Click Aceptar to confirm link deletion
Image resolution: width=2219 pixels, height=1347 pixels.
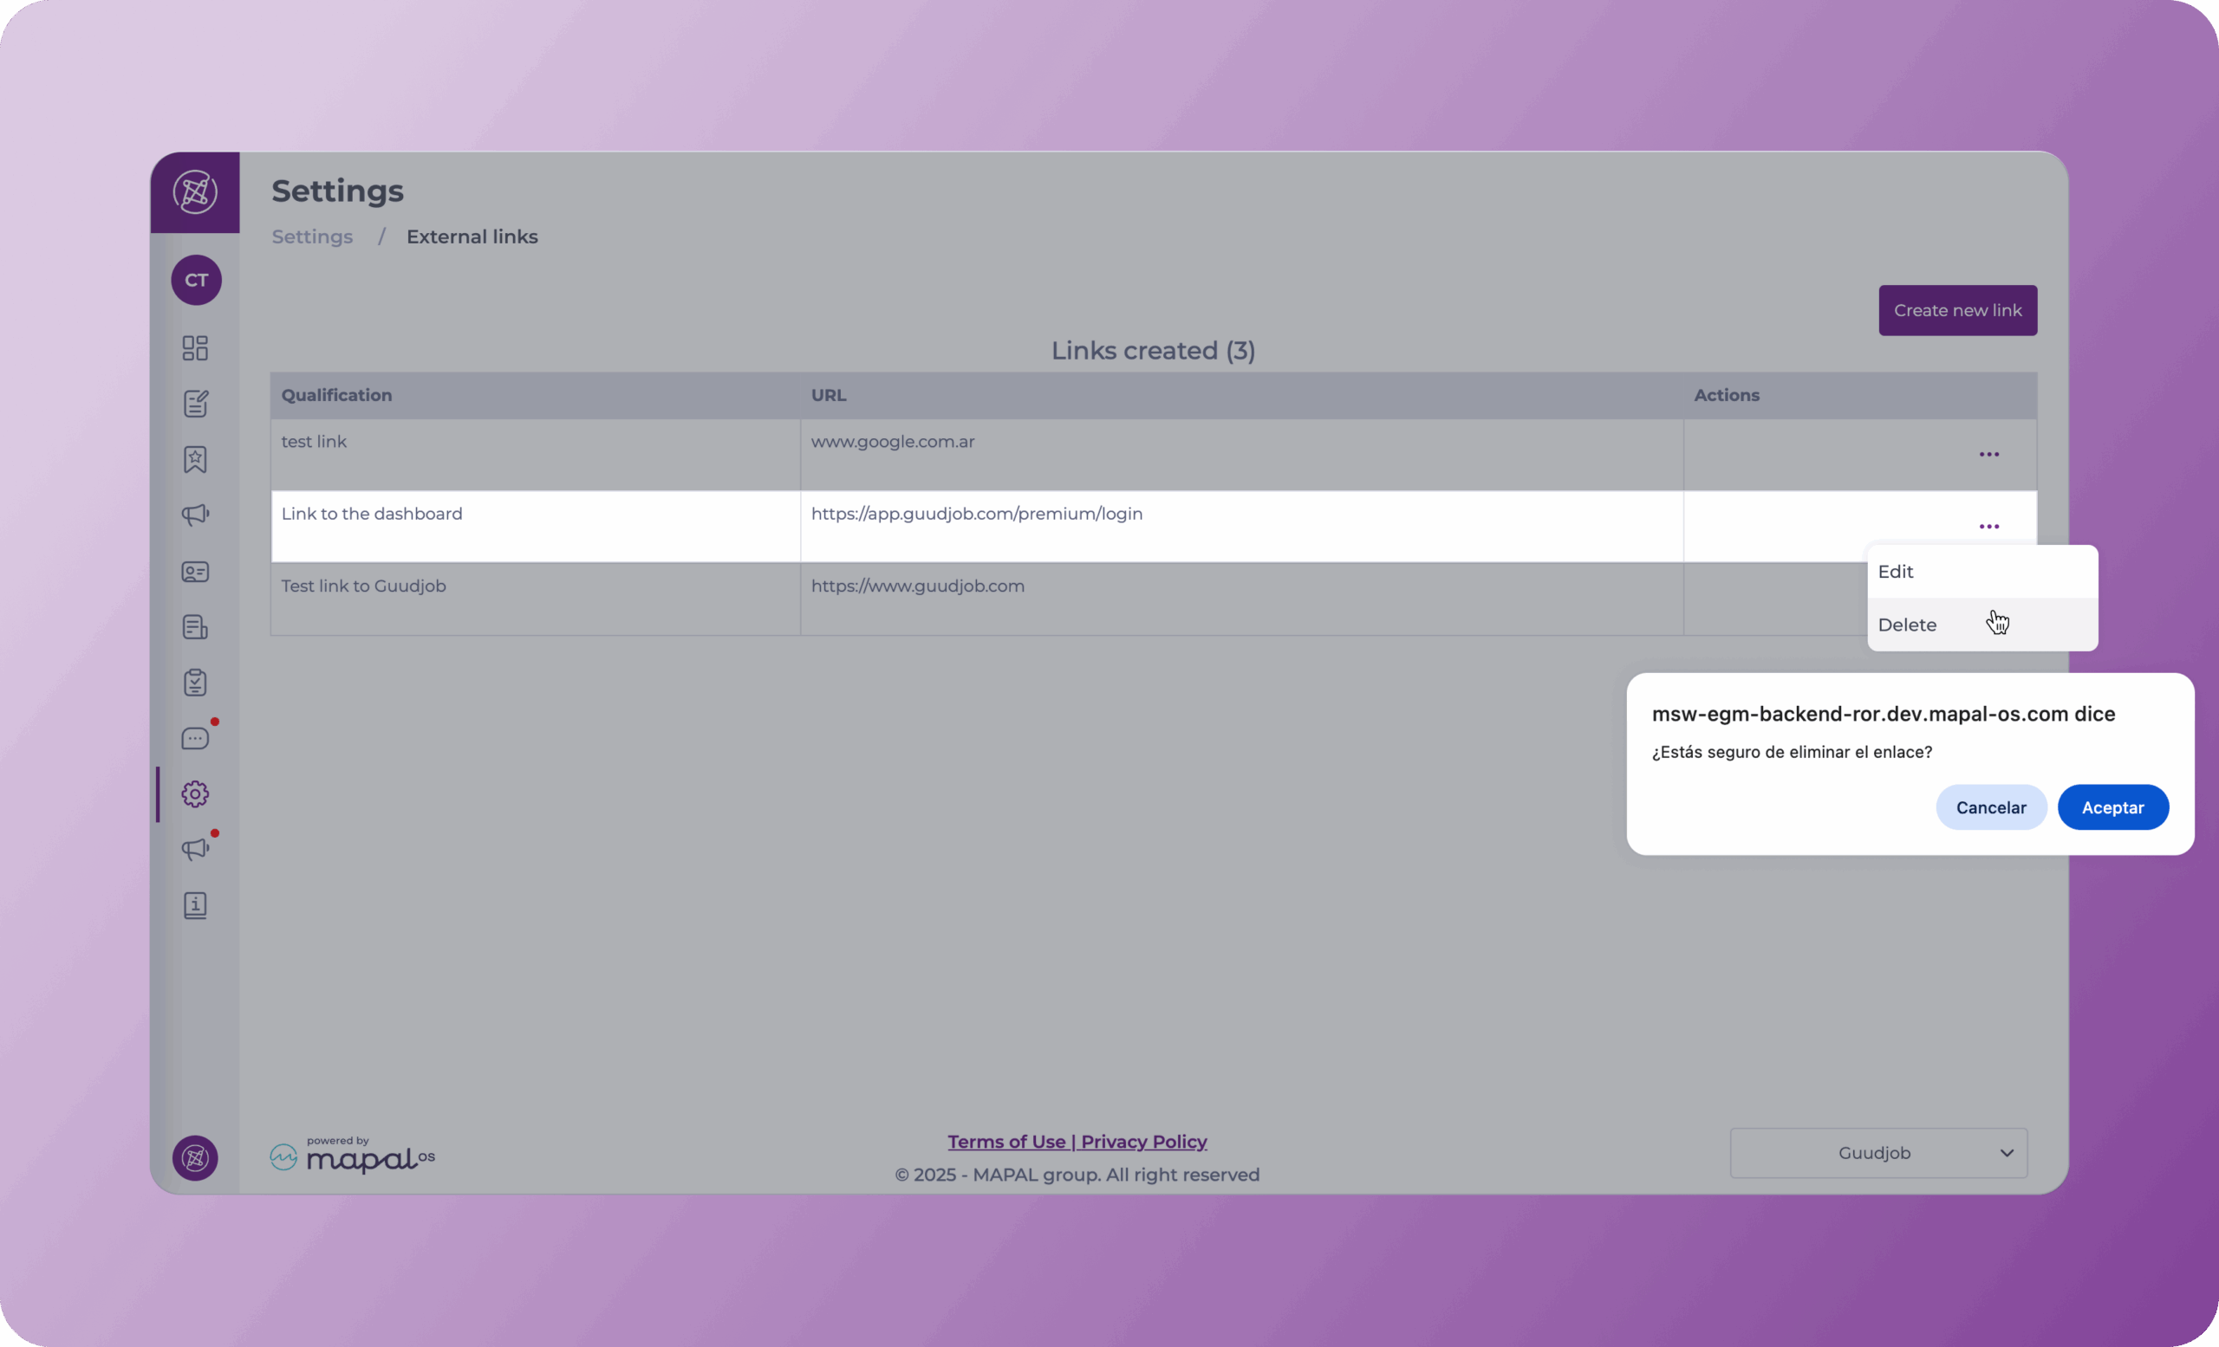tap(2112, 807)
